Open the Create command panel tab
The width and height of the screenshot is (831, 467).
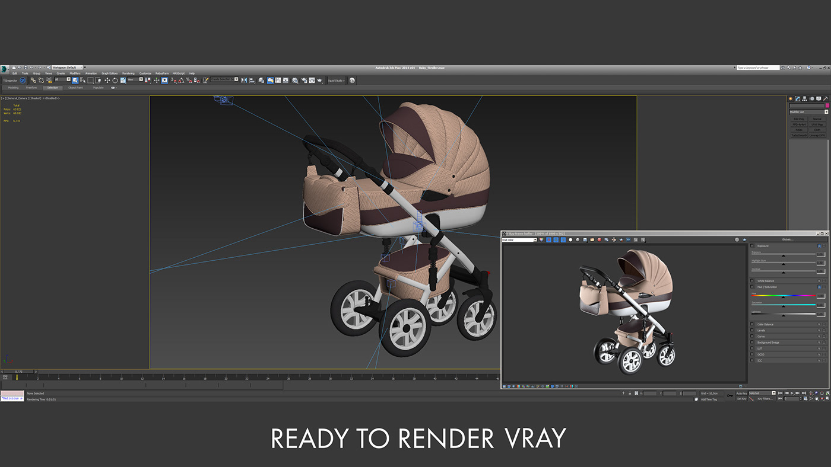(x=791, y=98)
